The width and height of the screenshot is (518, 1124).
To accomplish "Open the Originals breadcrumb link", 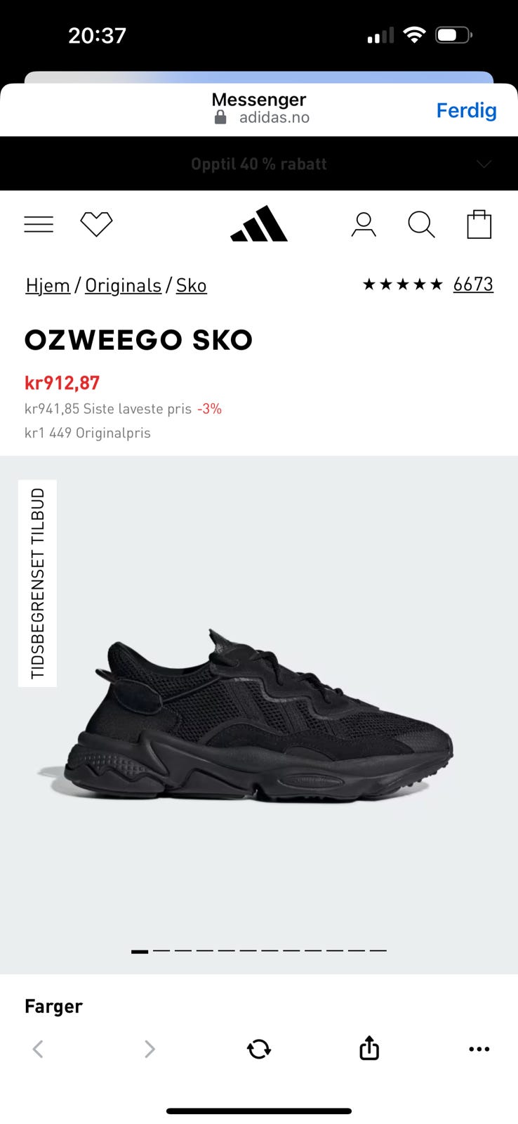I will point(124,285).
